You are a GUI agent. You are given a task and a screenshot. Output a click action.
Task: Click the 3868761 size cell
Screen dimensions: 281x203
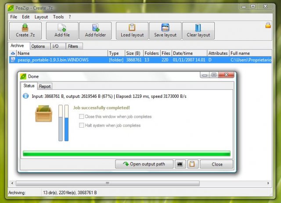coord(133,60)
